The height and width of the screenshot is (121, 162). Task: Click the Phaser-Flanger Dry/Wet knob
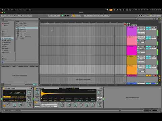point(29,105)
